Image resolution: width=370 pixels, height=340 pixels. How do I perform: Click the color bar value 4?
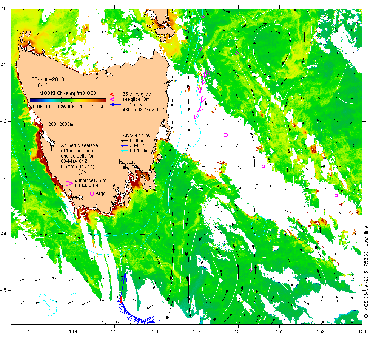click(102, 107)
